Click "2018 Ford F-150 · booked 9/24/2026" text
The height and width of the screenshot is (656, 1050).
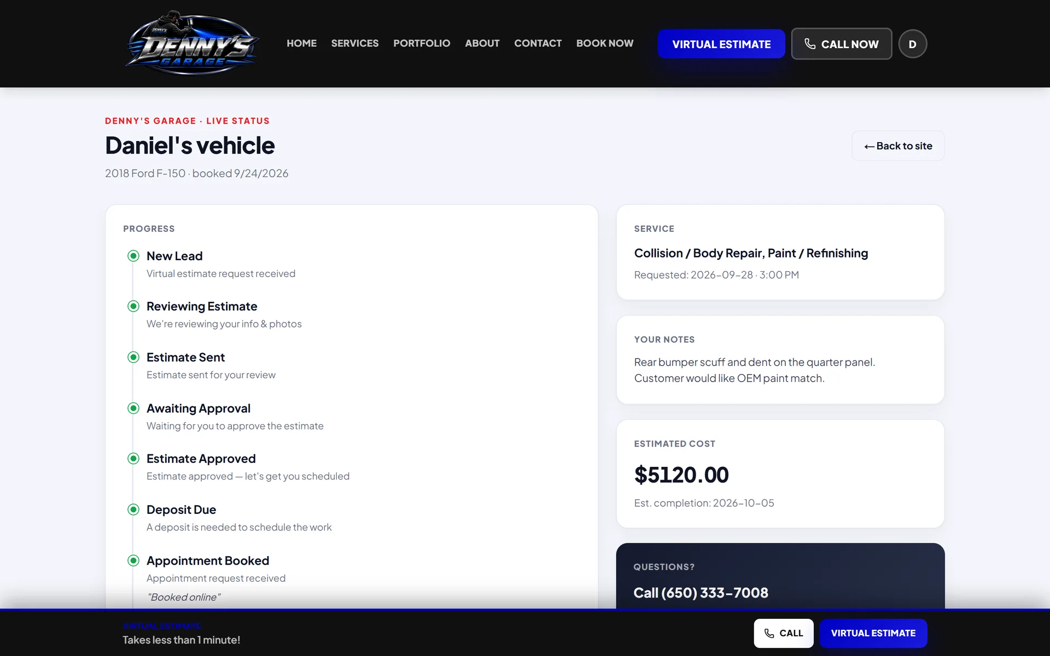click(x=196, y=173)
